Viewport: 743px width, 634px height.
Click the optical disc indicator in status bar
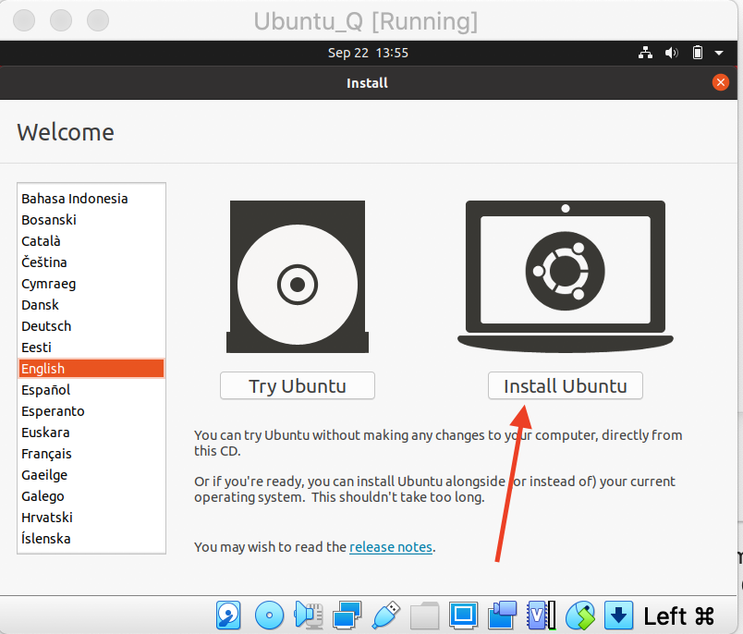click(x=269, y=615)
